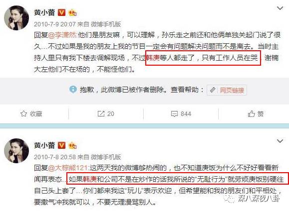This screenshot has width=289, height=211.
Task: Open the first post's 黄小蕾 avatar thumbnail
Action: pos(16,18)
